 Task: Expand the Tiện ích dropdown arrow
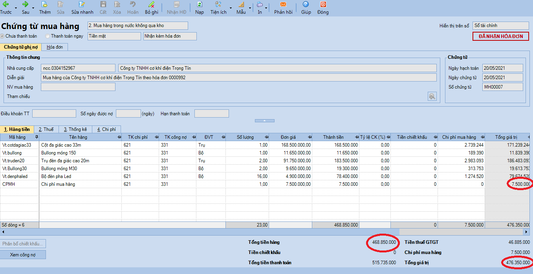[231, 8]
